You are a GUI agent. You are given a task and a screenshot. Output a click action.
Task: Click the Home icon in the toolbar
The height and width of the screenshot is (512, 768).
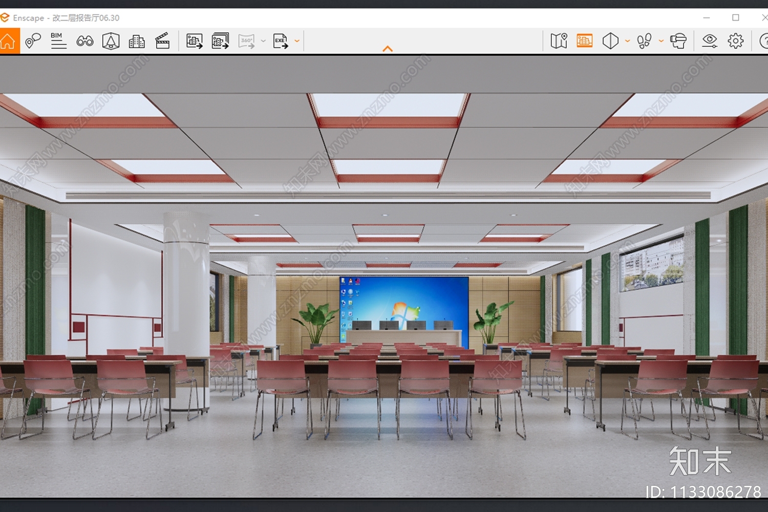pos(8,41)
